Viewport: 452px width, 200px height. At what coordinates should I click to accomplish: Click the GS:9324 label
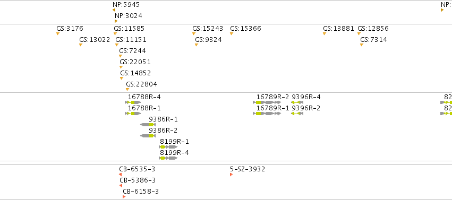(x=208, y=40)
